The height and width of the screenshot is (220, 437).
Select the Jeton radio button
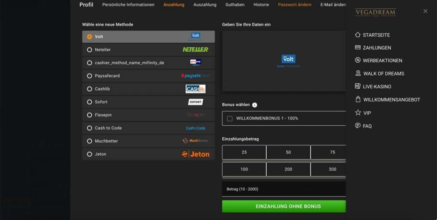point(90,154)
